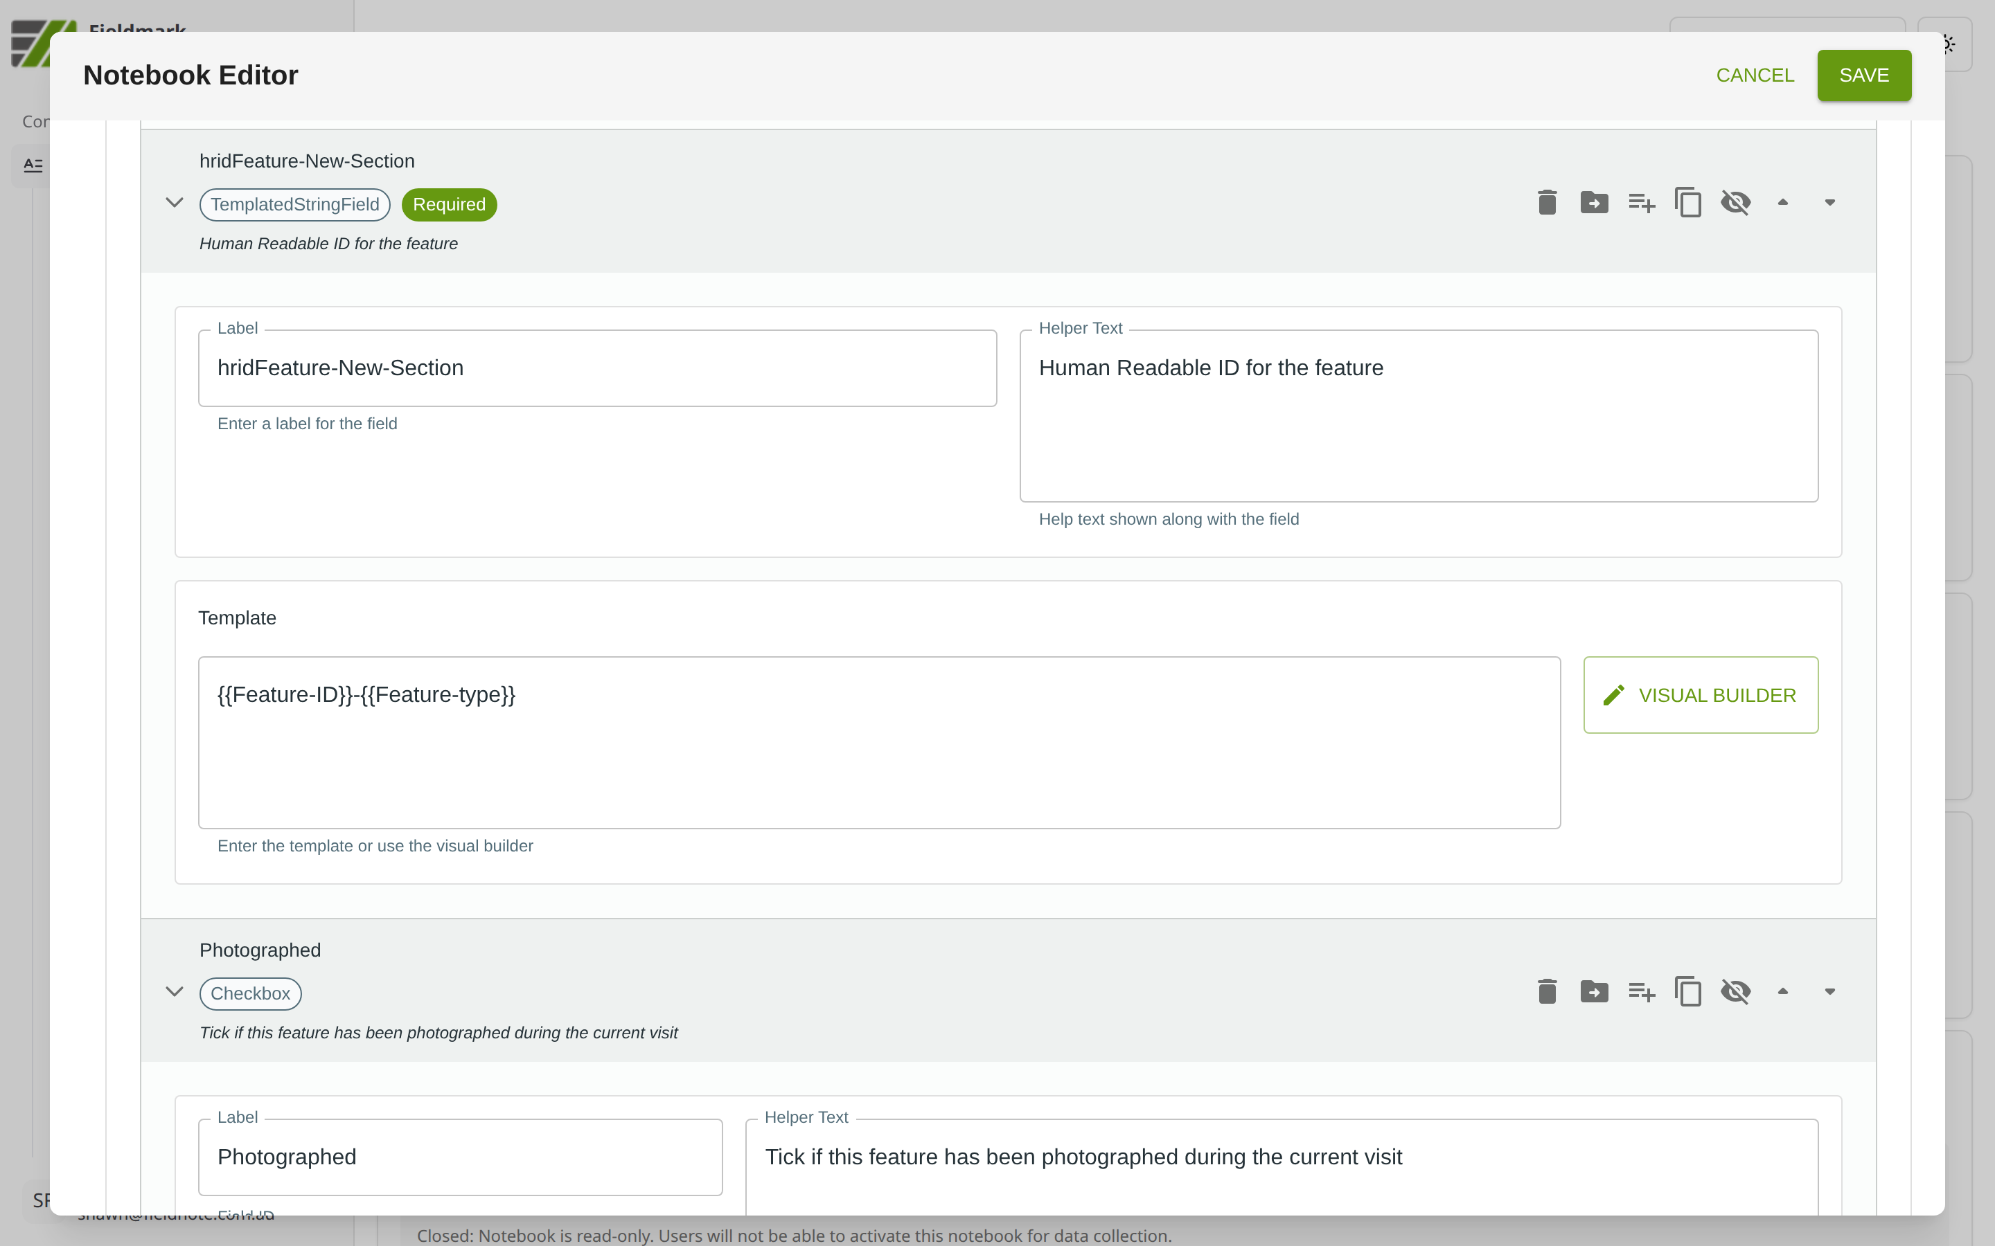
Task: Move Photographed field to another section
Action: point(1593,991)
